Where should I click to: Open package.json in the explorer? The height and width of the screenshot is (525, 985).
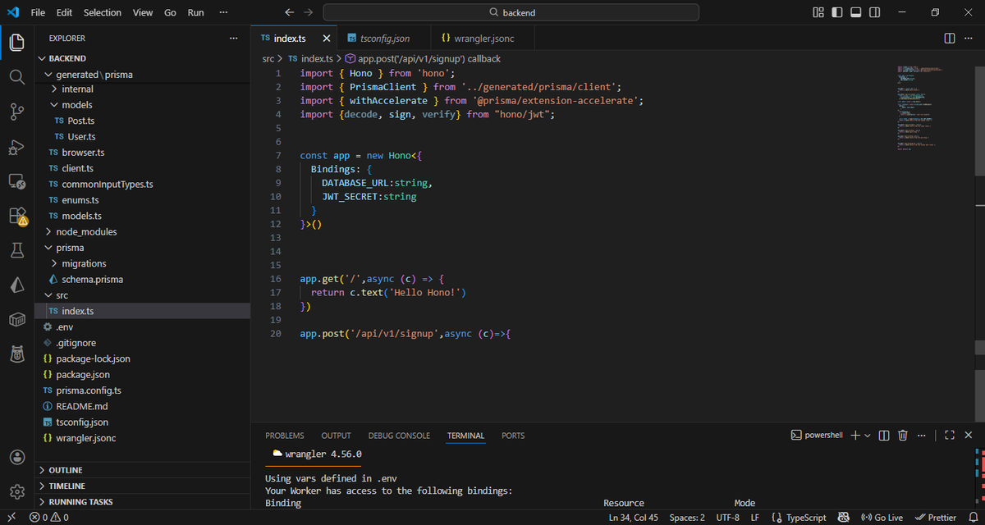point(142,374)
